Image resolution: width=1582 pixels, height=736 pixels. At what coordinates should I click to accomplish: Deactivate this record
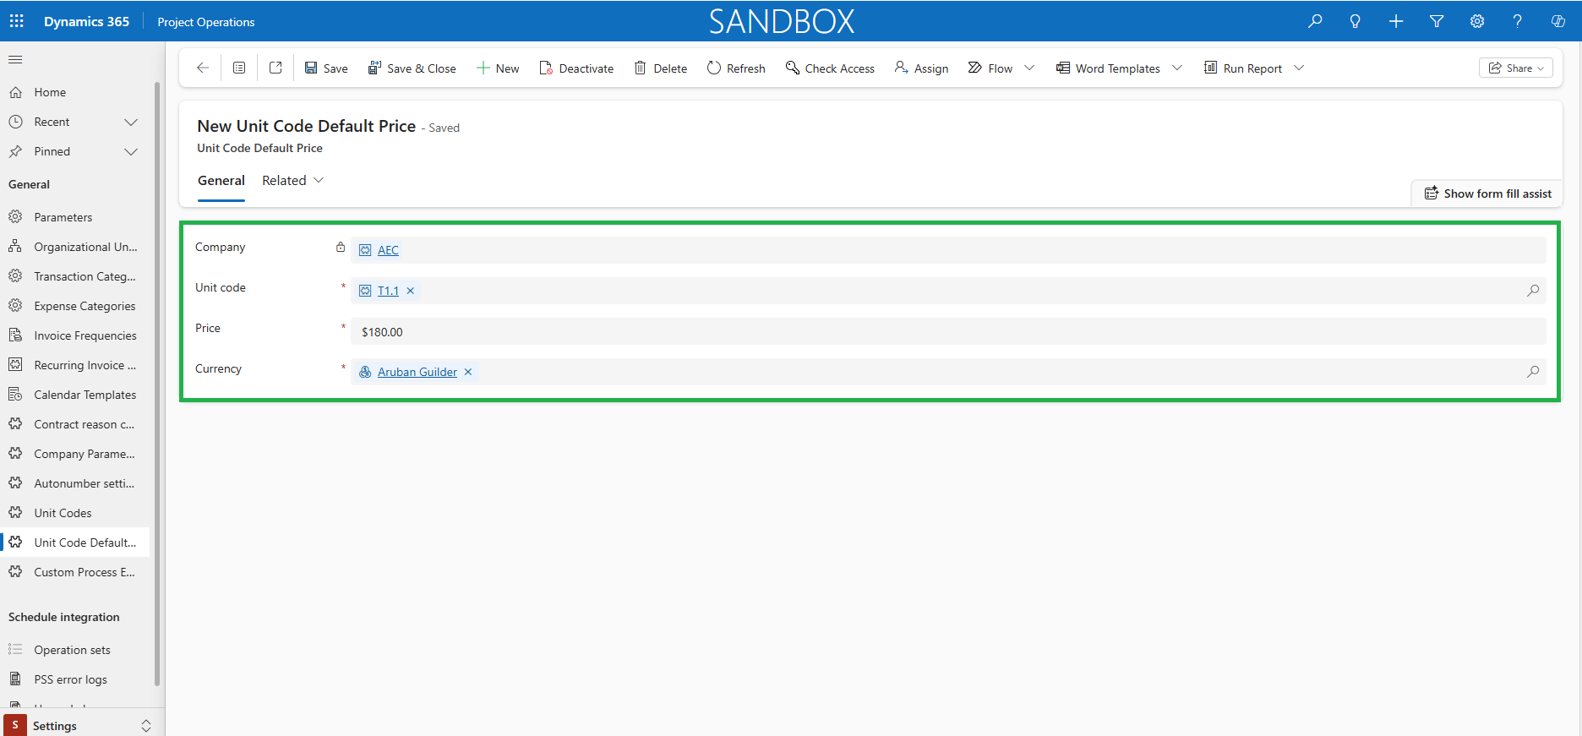(x=576, y=68)
